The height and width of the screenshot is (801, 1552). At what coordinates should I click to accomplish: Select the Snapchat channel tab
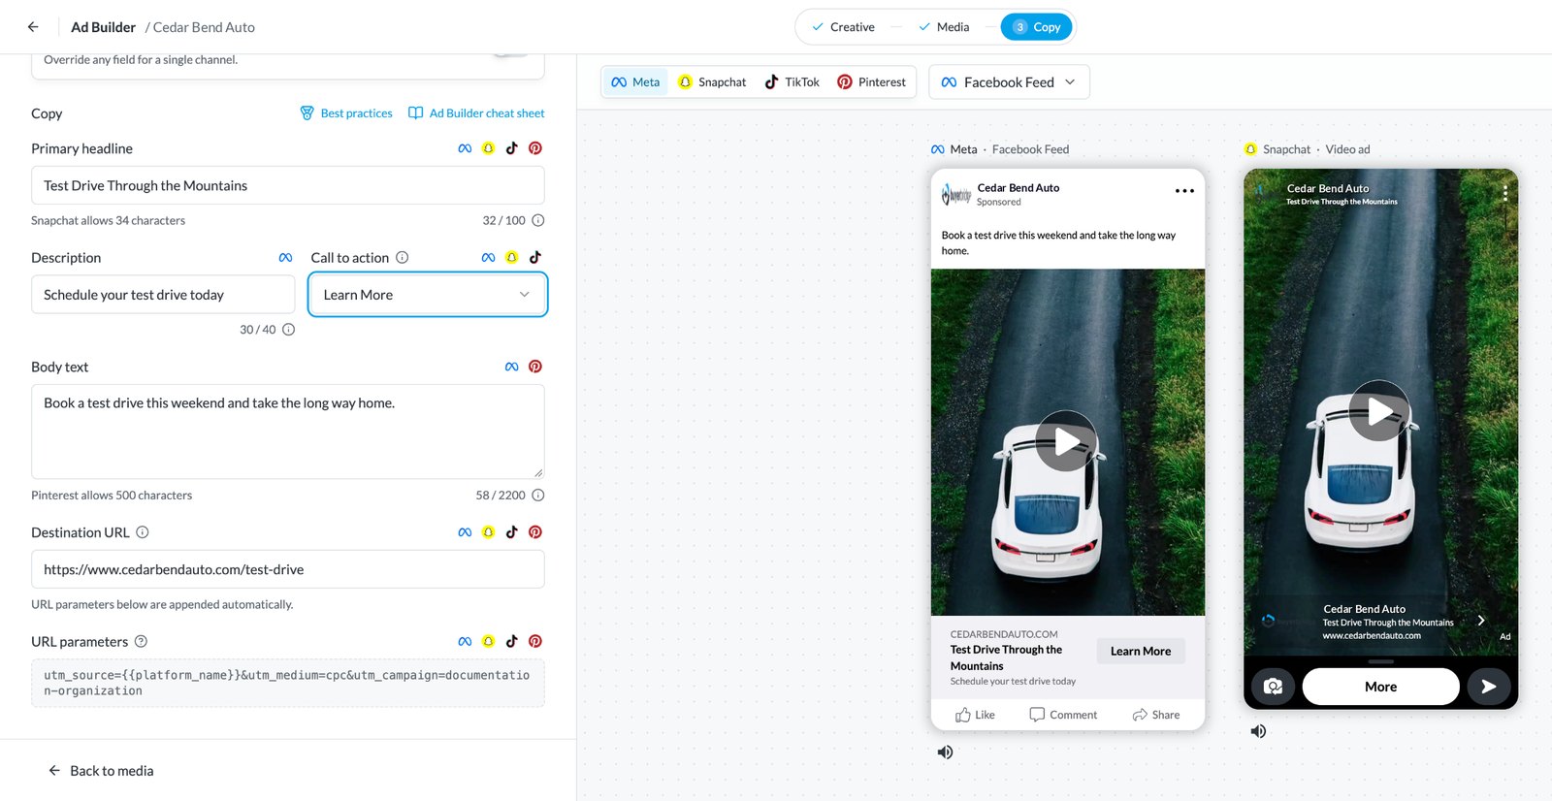coord(712,82)
